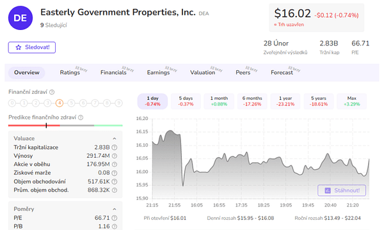Screen dimensions: 384x230
Task: Show info icon next to Výnosy
Action: [x=115, y=156]
